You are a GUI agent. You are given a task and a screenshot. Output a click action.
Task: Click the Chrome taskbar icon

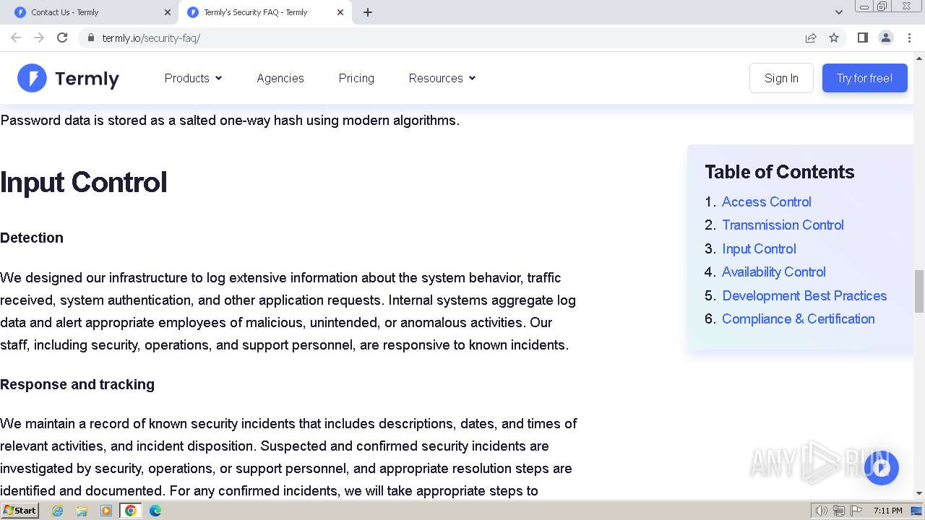tap(131, 511)
